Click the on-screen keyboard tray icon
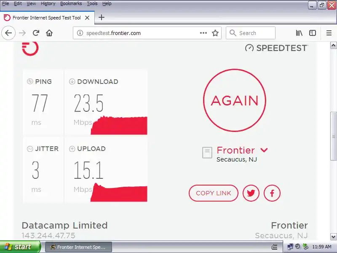This screenshot has height=253, width=337. tap(275, 247)
